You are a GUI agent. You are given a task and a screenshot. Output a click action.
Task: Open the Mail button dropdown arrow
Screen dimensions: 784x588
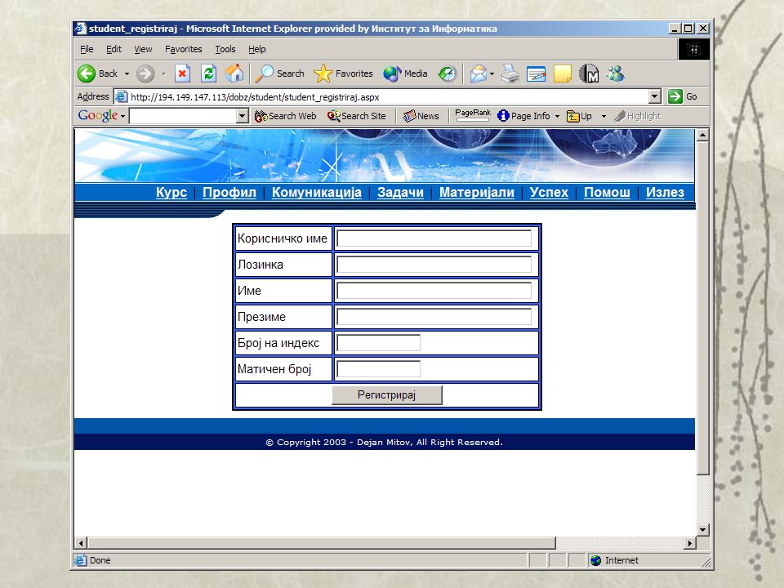(x=492, y=74)
